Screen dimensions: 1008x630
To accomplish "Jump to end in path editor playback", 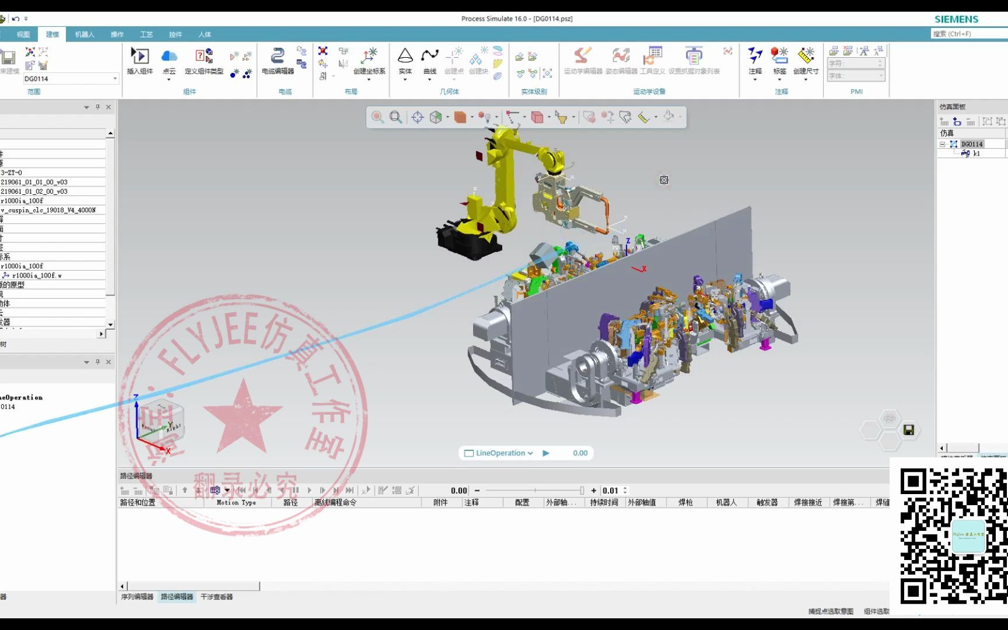I will [x=349, y=491].
